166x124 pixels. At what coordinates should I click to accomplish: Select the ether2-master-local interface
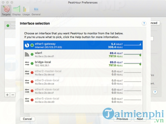[x=83, y=73]
